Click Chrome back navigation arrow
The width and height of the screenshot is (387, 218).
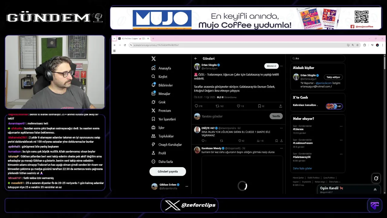pyautogui.click(x=115, y=45)
